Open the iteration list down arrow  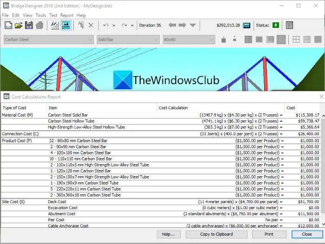coord(193,25)
